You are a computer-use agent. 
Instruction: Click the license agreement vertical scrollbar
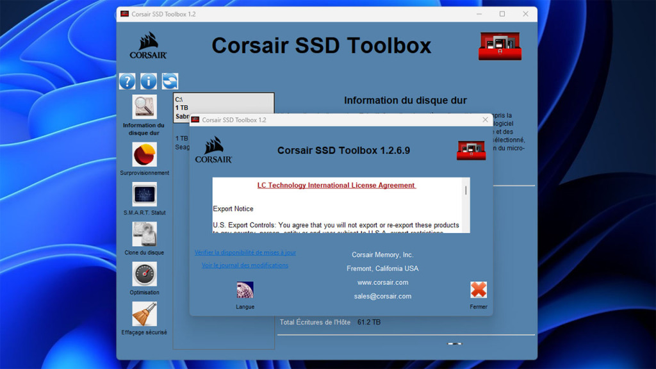tap(466, 205)
